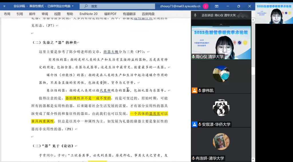This screenshot has height=162, width=293.
Task: Click the microphone icon beside the speaking indicator
Action: click(x=195, y=15)
